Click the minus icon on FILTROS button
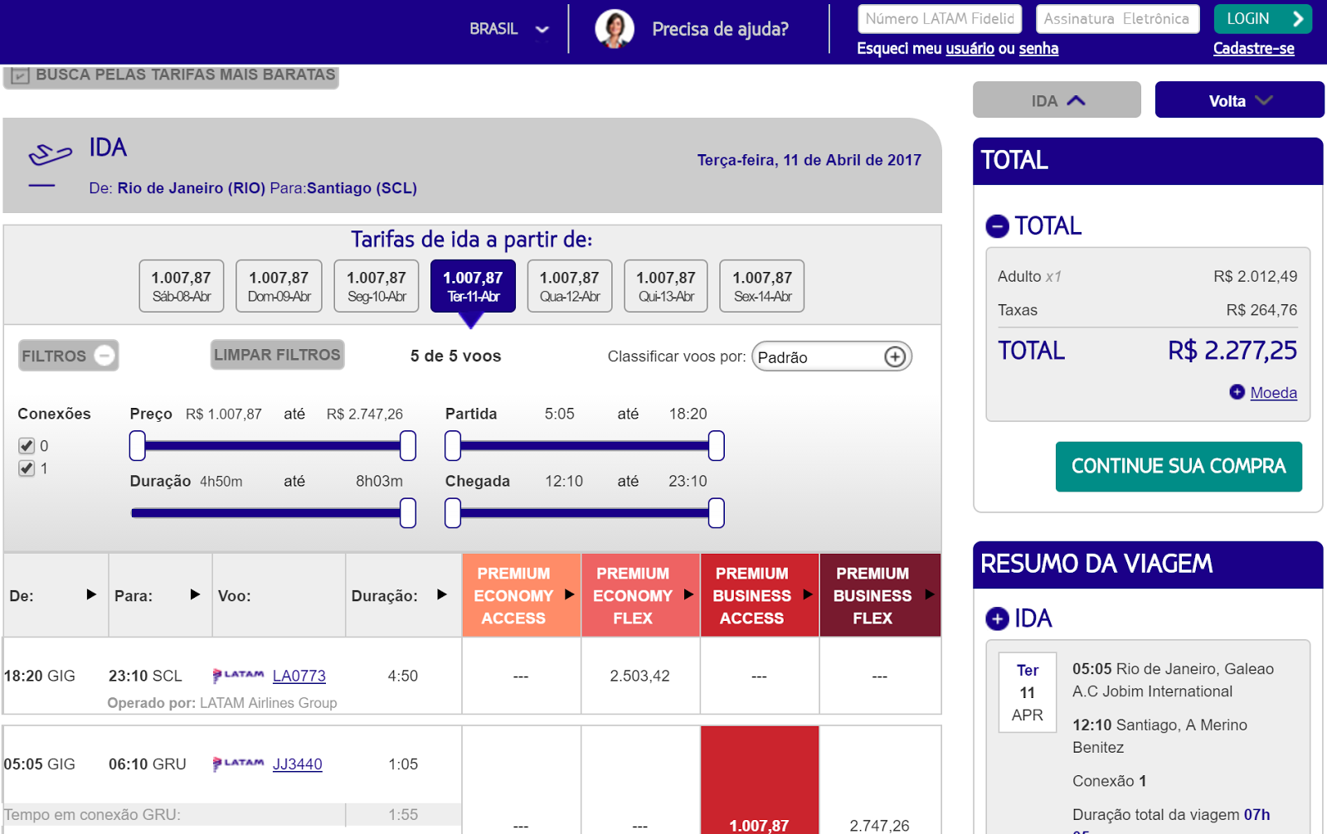Image resolution: width=1327 pixels, height=834 pixels. tap(105, 356)
